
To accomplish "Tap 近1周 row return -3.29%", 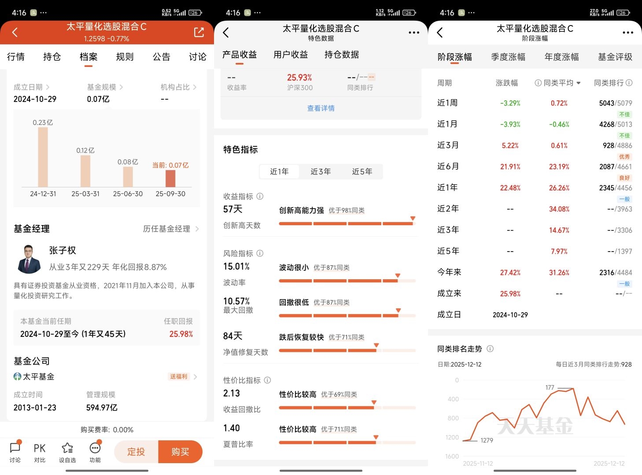I will (510, 103).
